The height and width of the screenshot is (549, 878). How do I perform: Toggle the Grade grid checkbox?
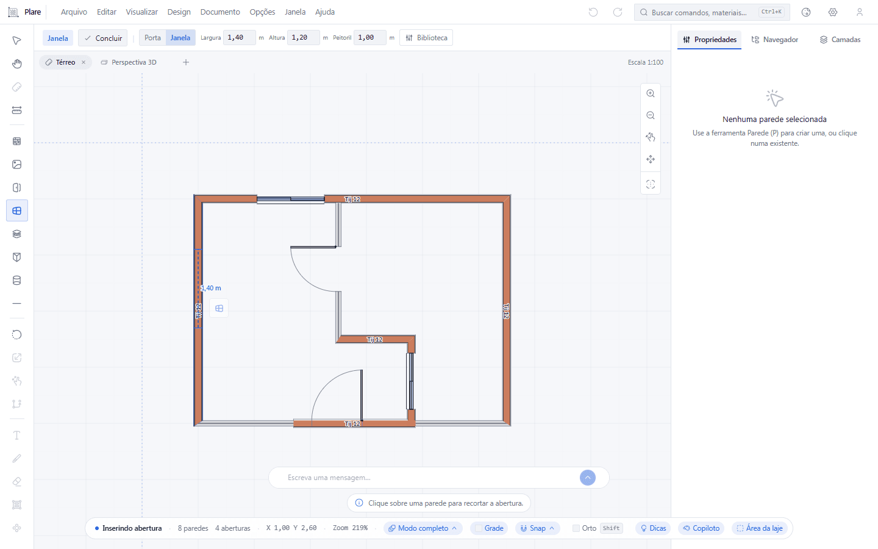[479, 528]
